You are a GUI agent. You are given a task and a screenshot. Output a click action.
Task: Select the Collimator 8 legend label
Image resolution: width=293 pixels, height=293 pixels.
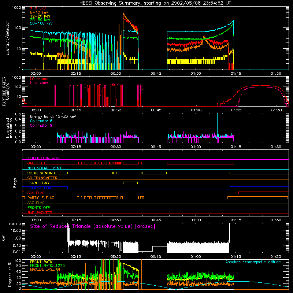pyautogui.click(x=41, y=121)
